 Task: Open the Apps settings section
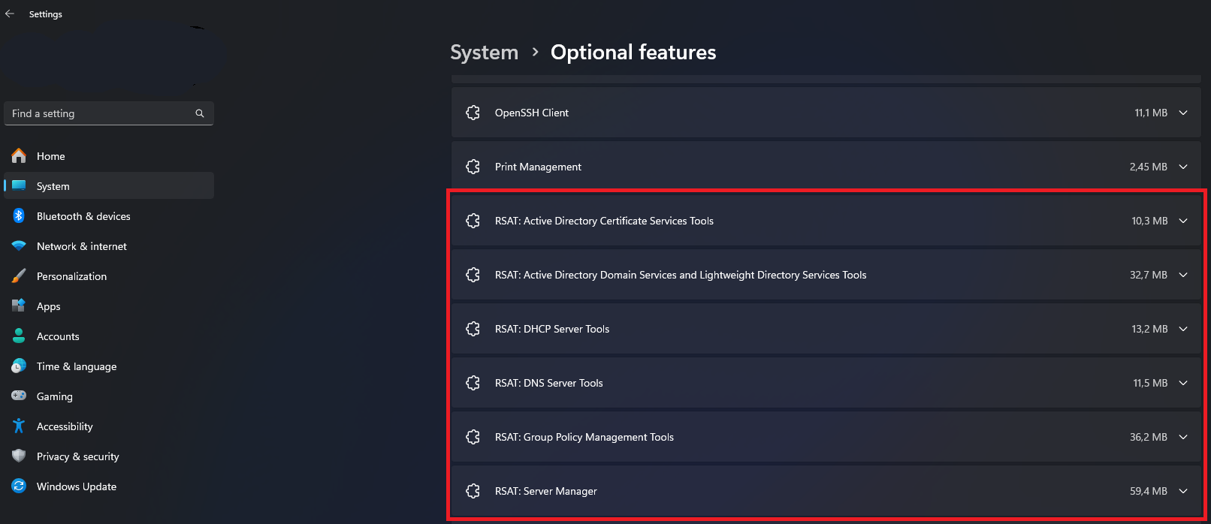point(109,306)
